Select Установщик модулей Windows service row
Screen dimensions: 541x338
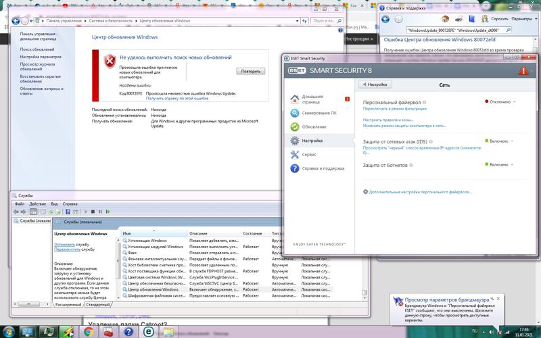pos(227,247)
